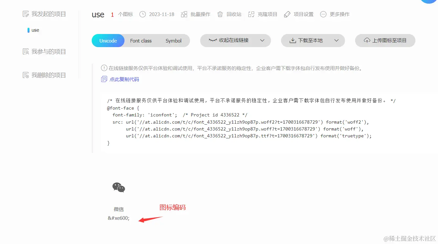The image size is (438, 244).
Task: Click the 项目设置 pencil icon
Action: click(287, 14)
